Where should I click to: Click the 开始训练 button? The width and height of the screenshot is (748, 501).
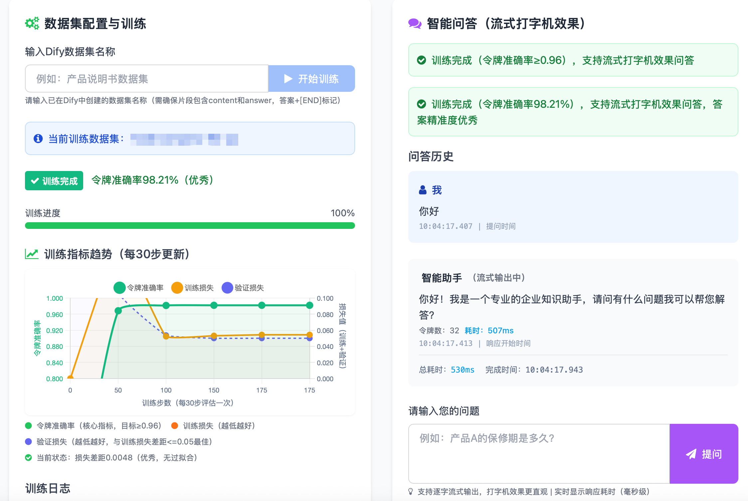pyautogui.click(x=311, y=79)
